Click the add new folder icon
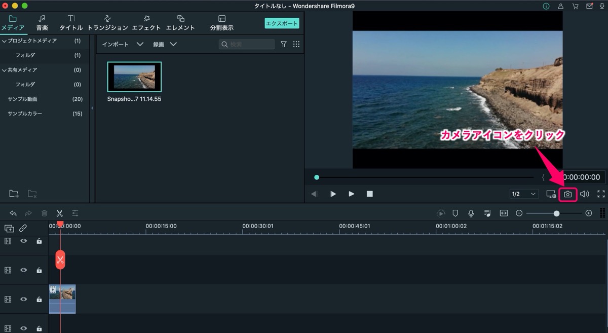Viewport: 608px width, 333px height. [14, 194]
